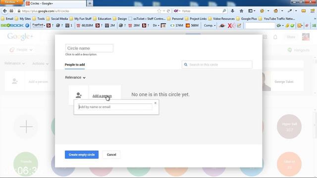Open the Google Plus bookmarks folder
Screen dimensions: 317x178
247,19
